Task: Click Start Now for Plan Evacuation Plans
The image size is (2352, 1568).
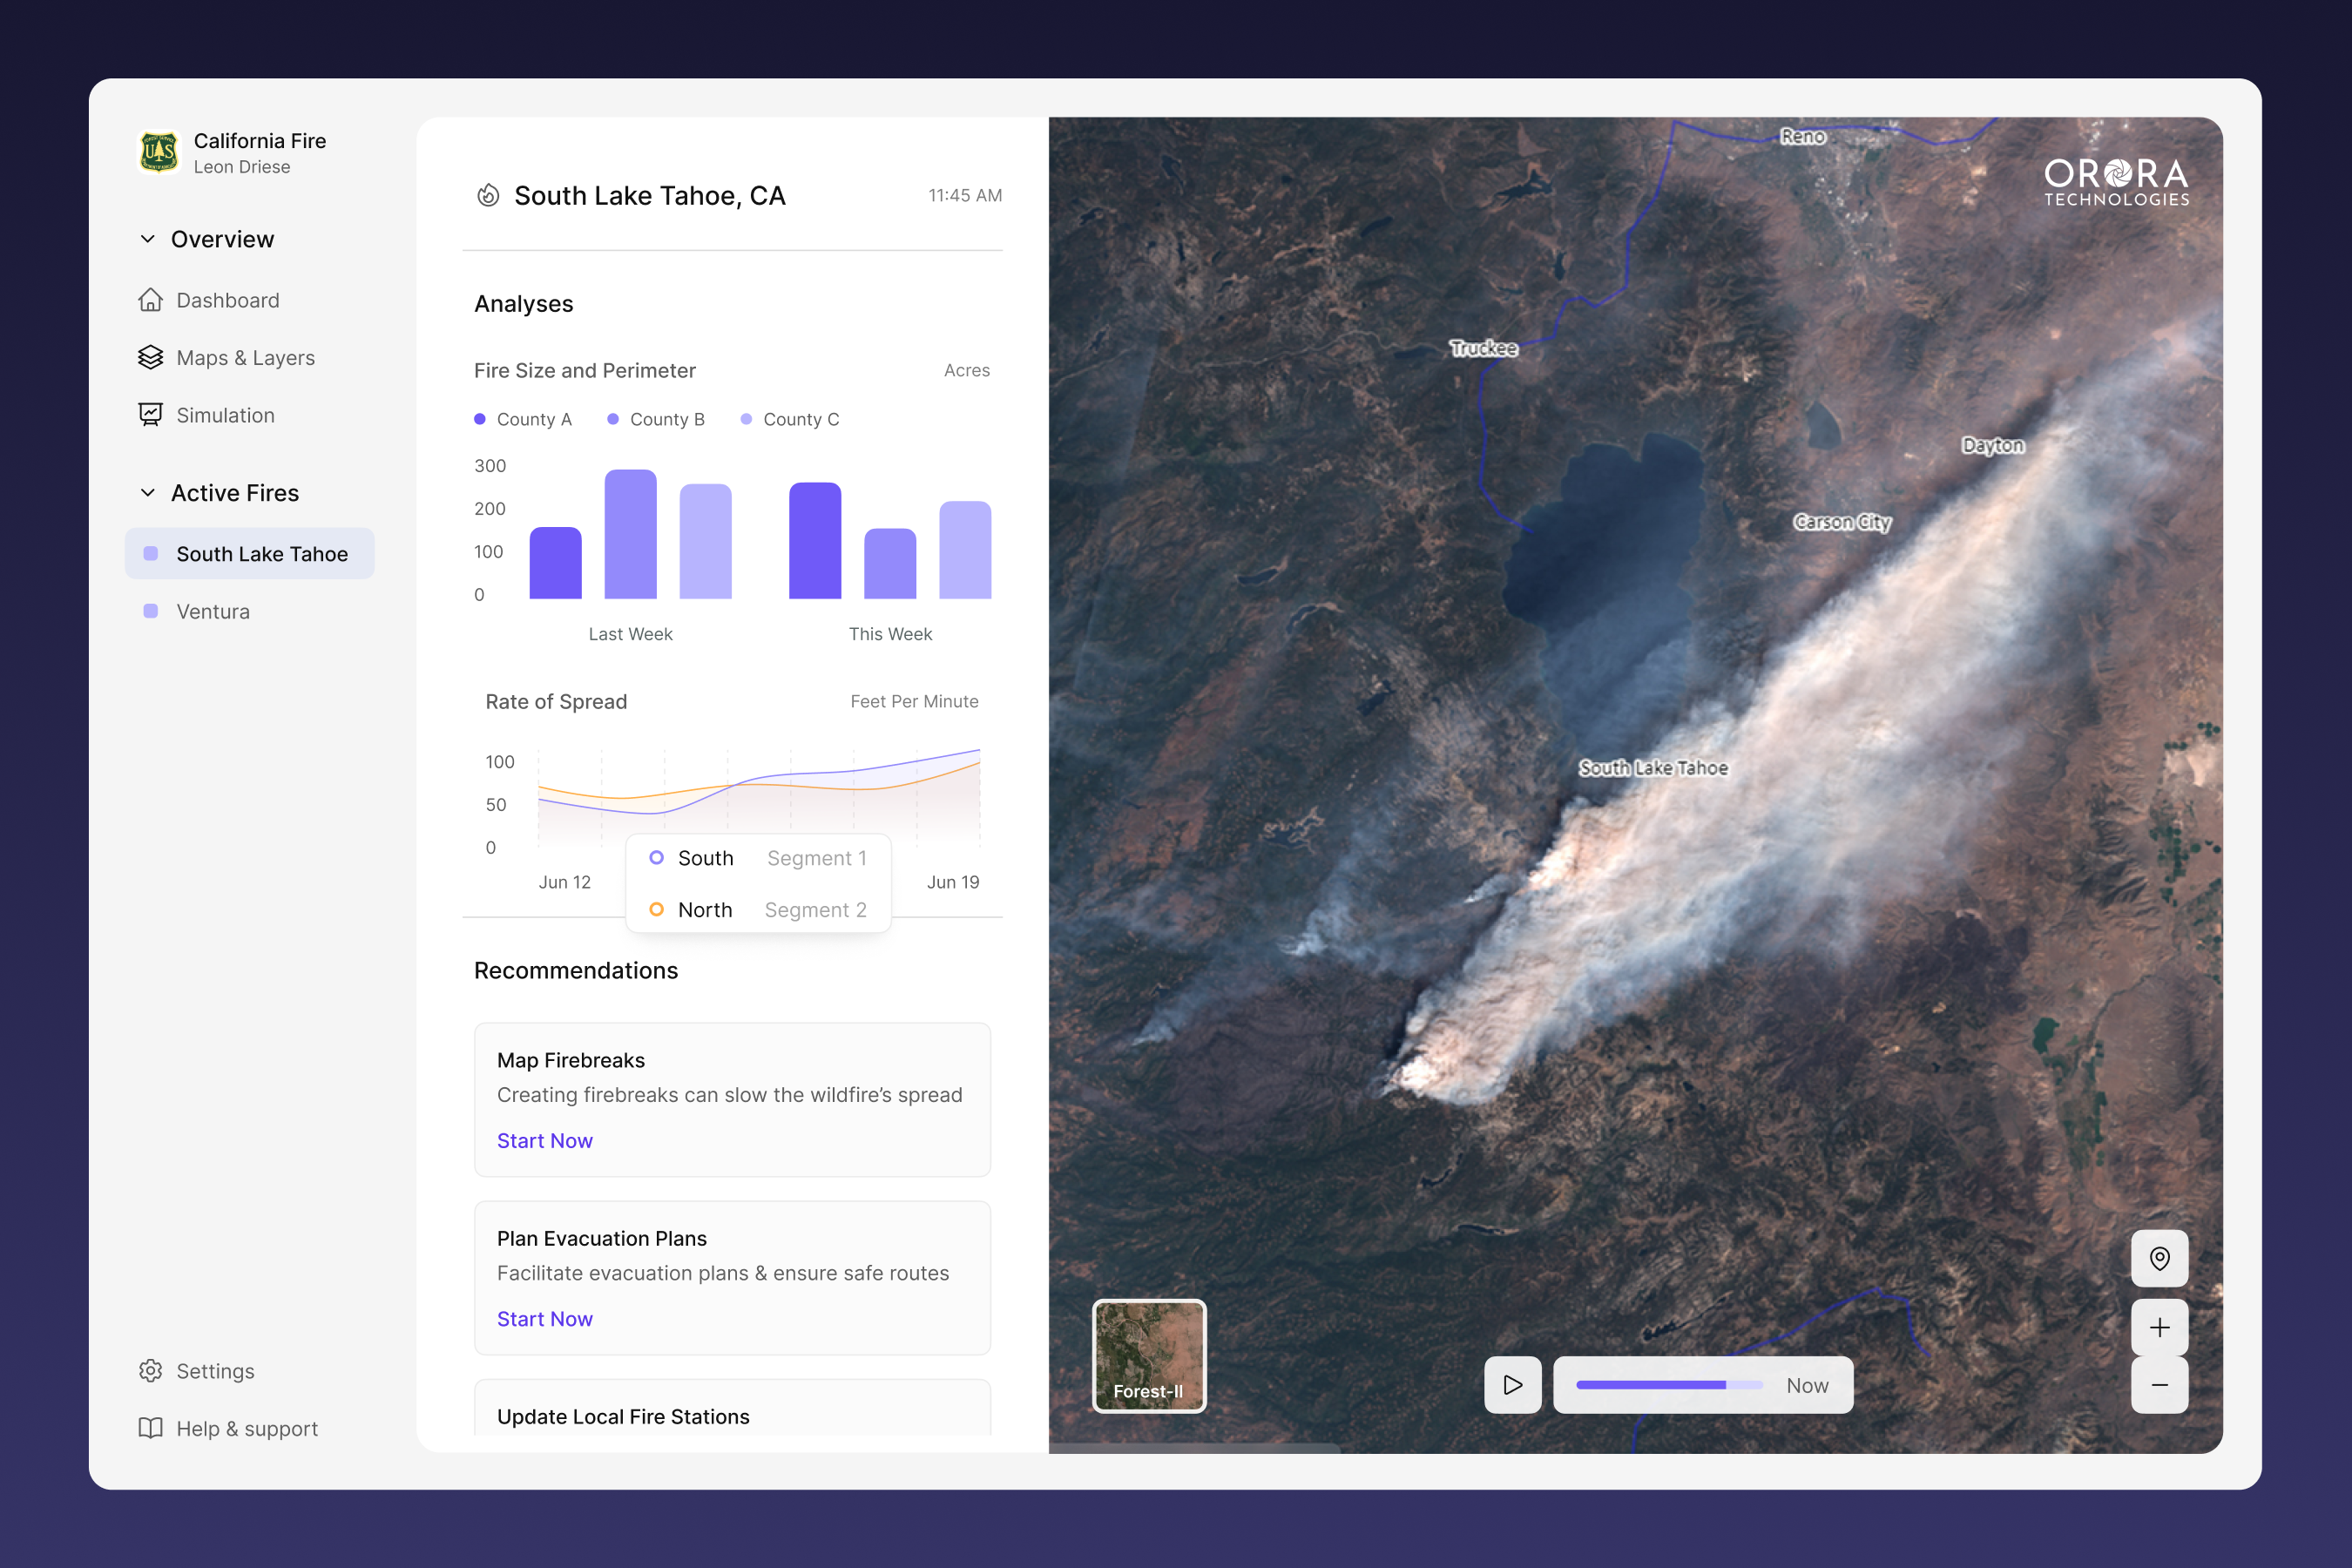Action: tap(544, 1318)
